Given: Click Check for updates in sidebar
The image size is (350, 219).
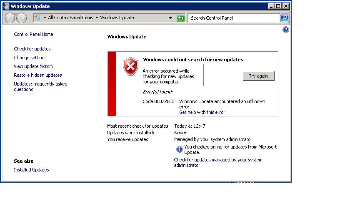Looking at the screenshot, I should 32,49.
